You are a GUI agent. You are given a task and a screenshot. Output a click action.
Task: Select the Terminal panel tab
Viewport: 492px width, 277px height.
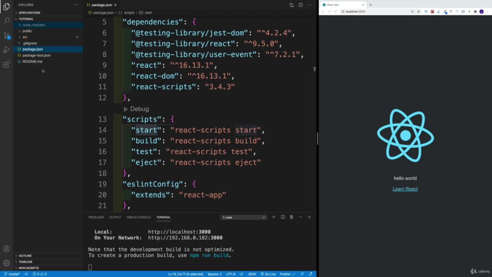[163, 217]
